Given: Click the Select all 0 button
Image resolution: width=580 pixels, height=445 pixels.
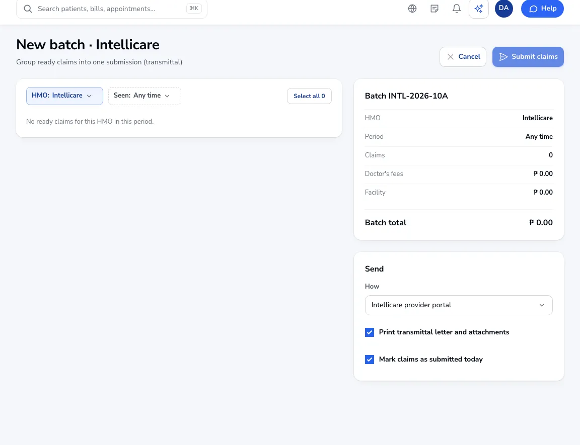Looking at the screenshot, I should coord(309,96).
